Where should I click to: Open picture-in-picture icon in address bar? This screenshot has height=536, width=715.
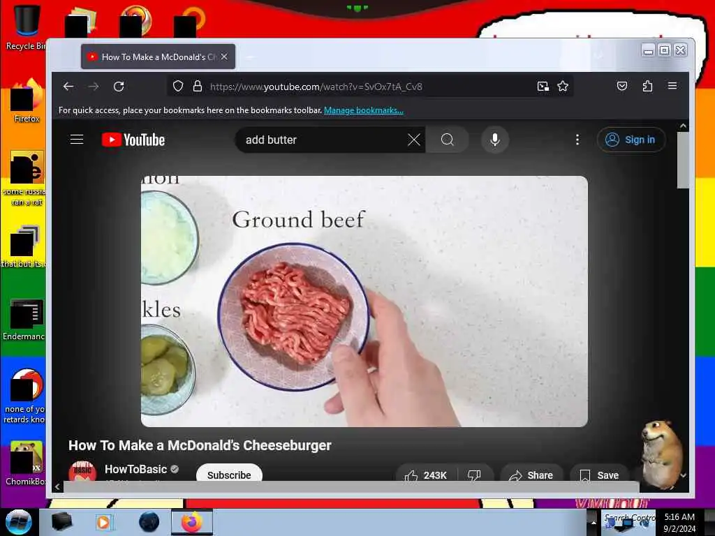[x=543, y=86]
